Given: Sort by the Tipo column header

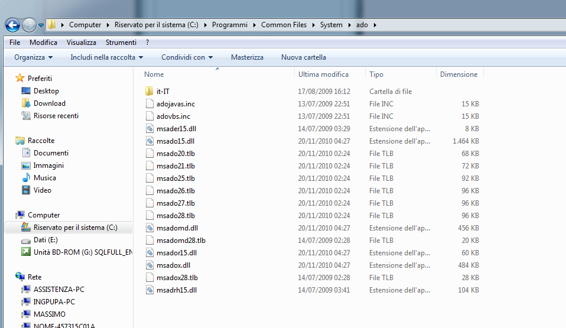Looking at the screenshot, I should click(x=376, y=74).
